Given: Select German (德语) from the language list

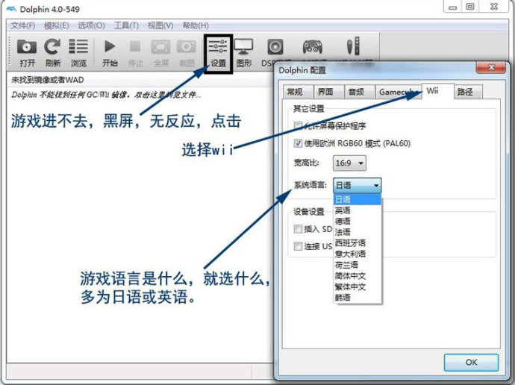Looking at the screenshot, I should [358, 221].
